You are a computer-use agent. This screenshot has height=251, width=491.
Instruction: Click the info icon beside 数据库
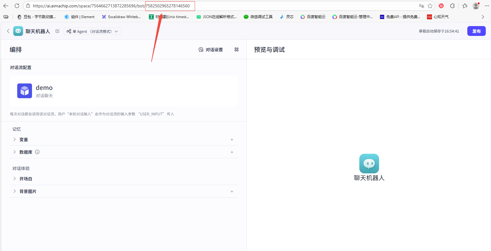point(37,152)
